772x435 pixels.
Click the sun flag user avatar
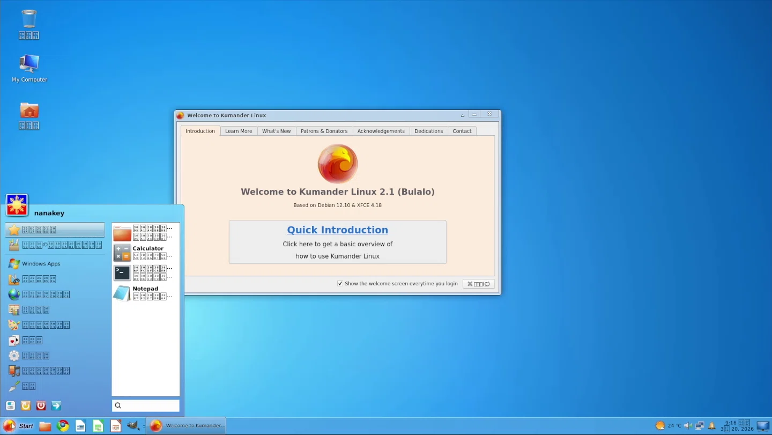pyautogui.click(x=17, y=205)
